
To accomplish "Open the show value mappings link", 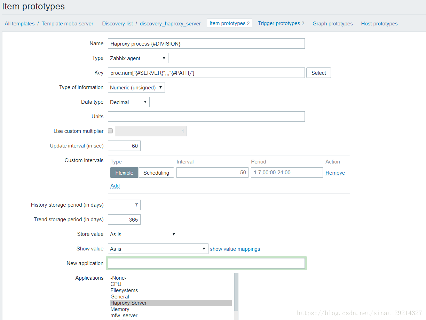I will (x=235, y=249).
